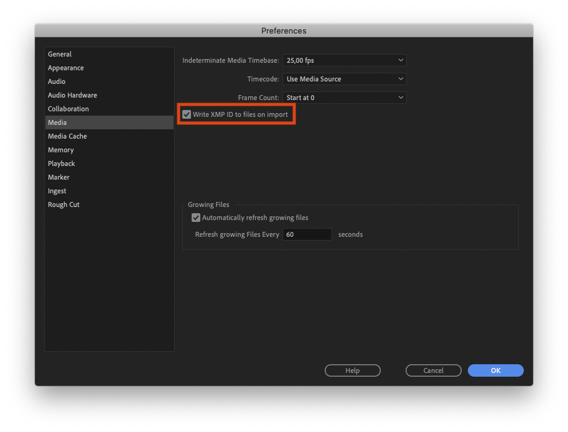The width and height of the screenshot is (568, 432).
Task: Open Memory preferences
Action: 61,150
